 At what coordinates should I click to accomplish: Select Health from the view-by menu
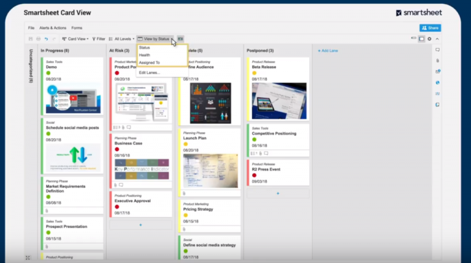point(144,55)
